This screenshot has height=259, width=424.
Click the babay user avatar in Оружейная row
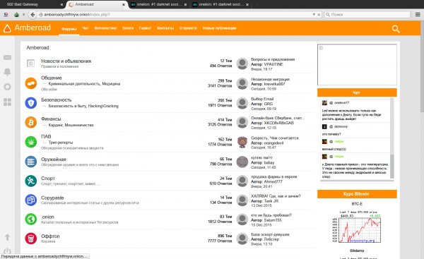click(x=242, y=162)
